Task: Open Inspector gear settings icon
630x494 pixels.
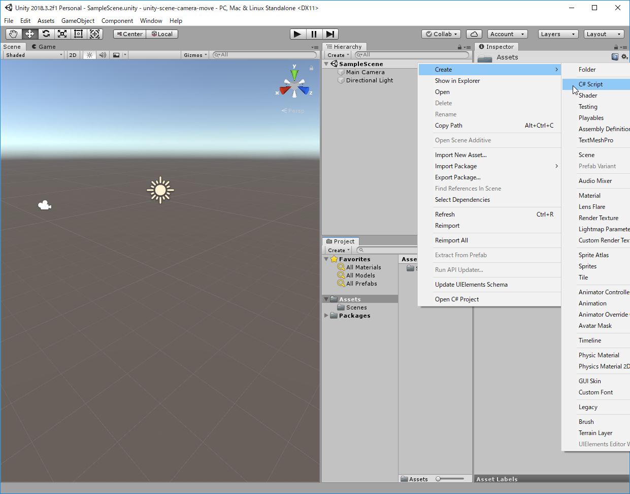Action: pos(624,57)
